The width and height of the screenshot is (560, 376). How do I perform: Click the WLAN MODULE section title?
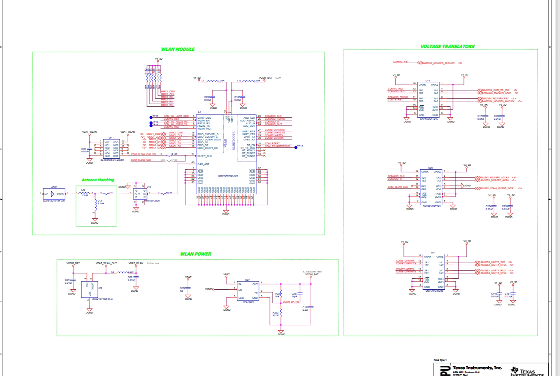click(x=178, y=50)
